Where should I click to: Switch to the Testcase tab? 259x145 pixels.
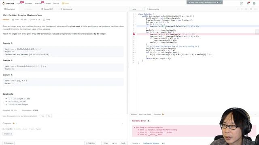(134, 114)
